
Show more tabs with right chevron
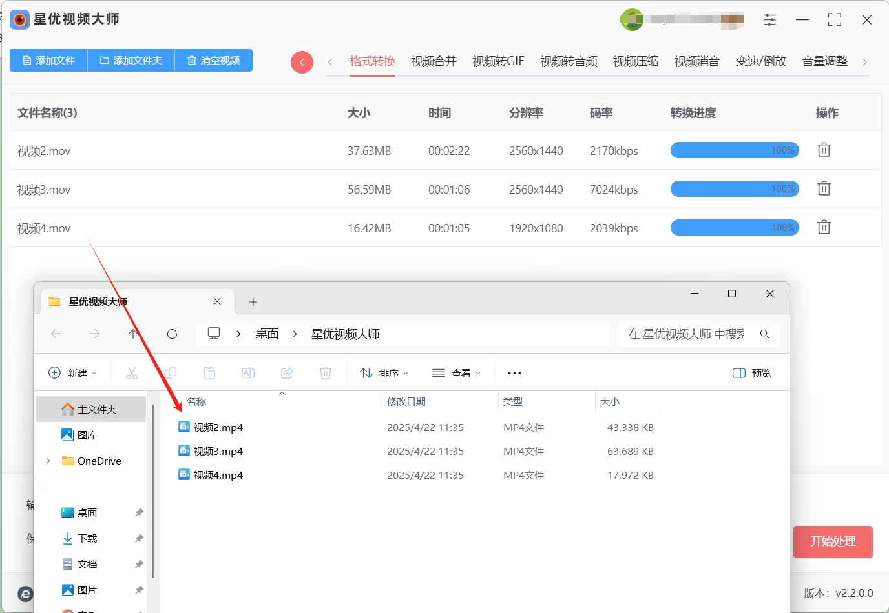864,62
